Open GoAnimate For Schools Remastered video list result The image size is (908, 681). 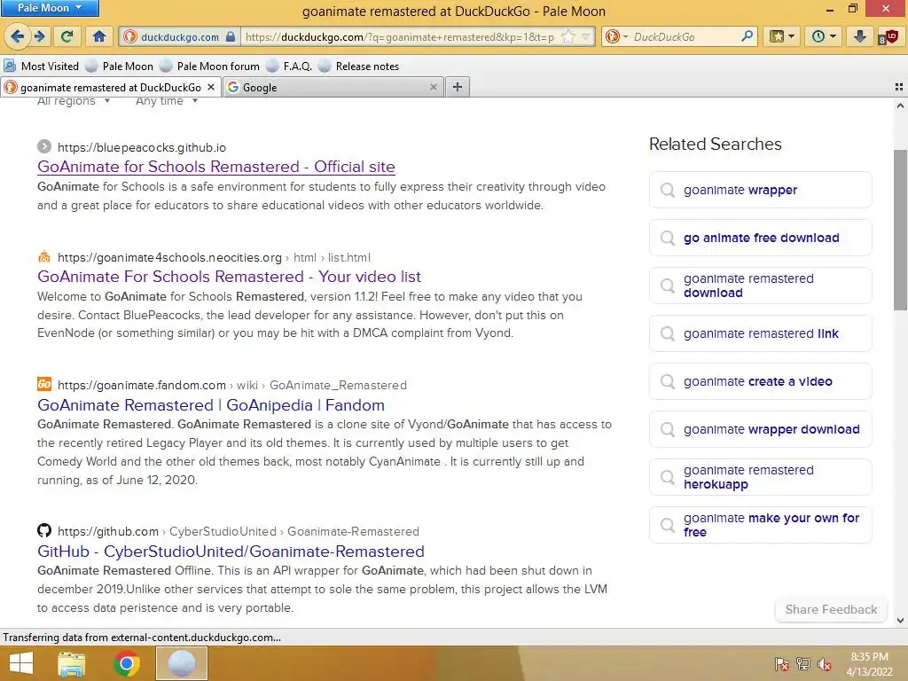[229, 277]
